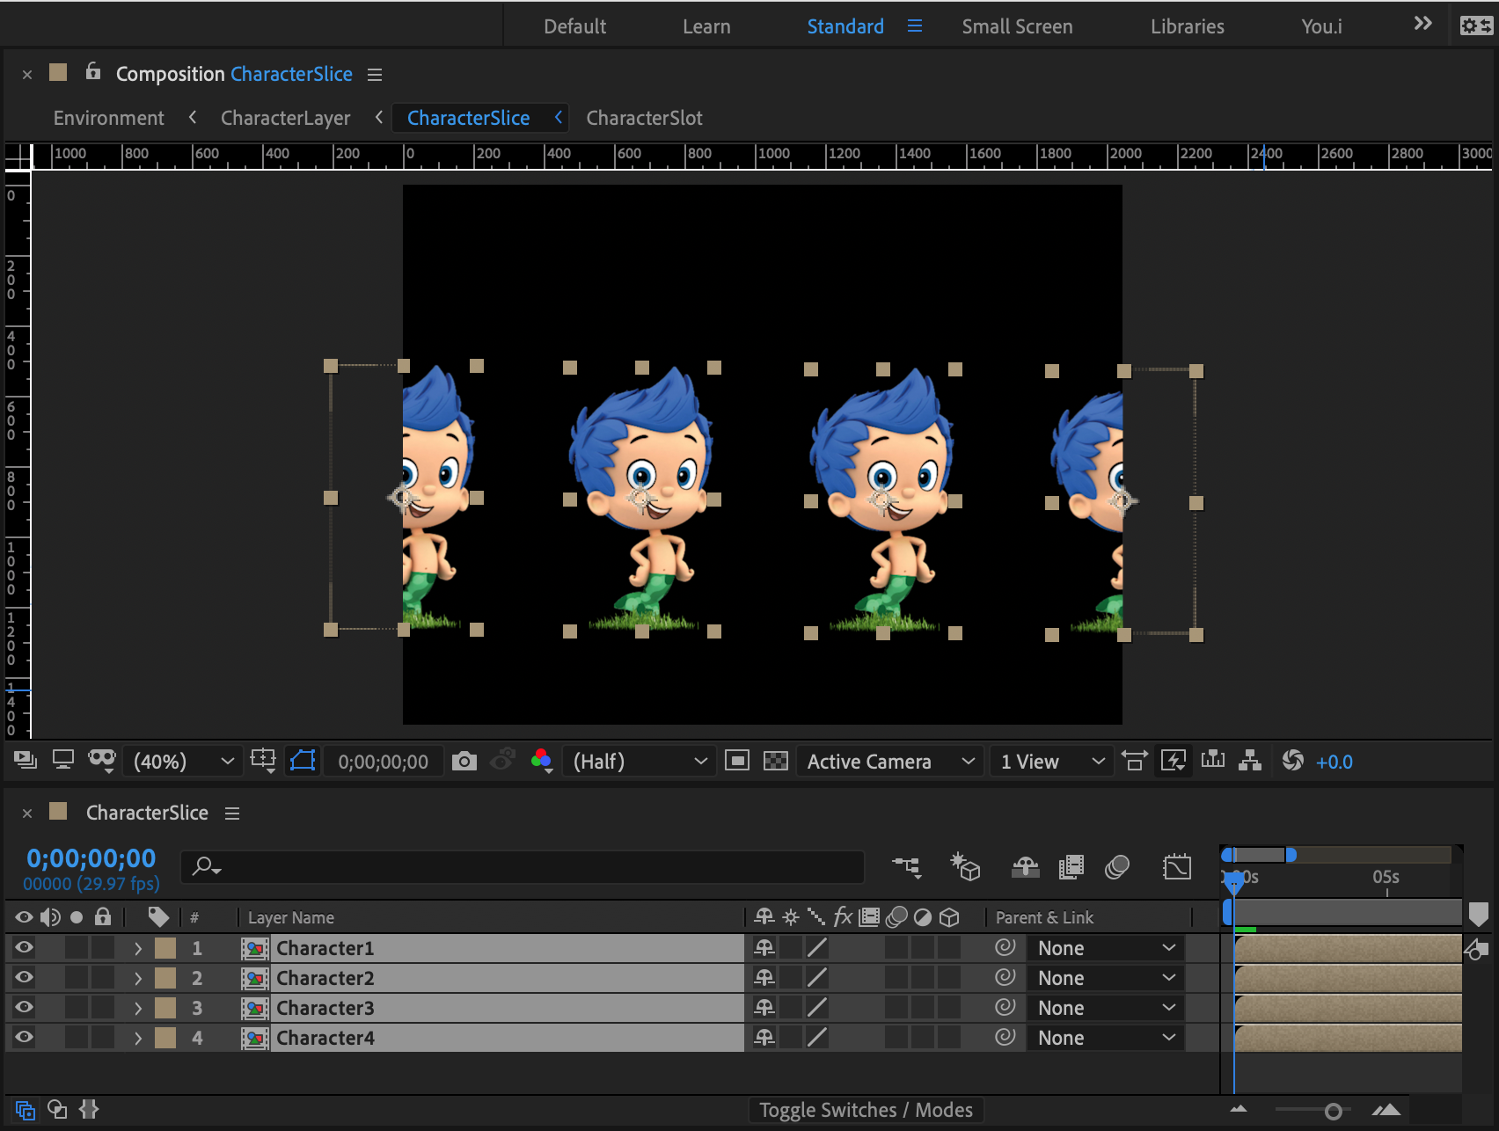The image size is (1499, 1131).
Task: Open the Composition panel menu
Action: (375, 75)
